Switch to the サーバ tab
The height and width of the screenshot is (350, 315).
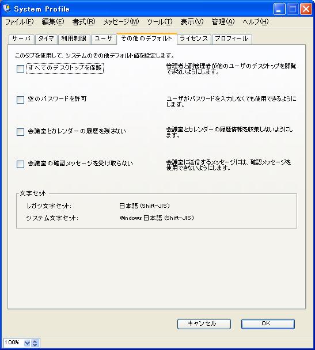[x=21, y=39]
